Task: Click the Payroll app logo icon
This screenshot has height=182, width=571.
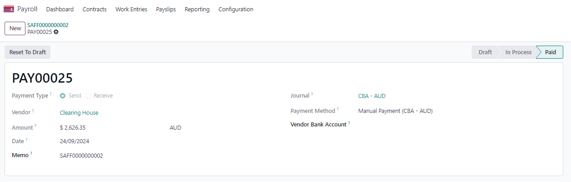Action: coord(9,9)
